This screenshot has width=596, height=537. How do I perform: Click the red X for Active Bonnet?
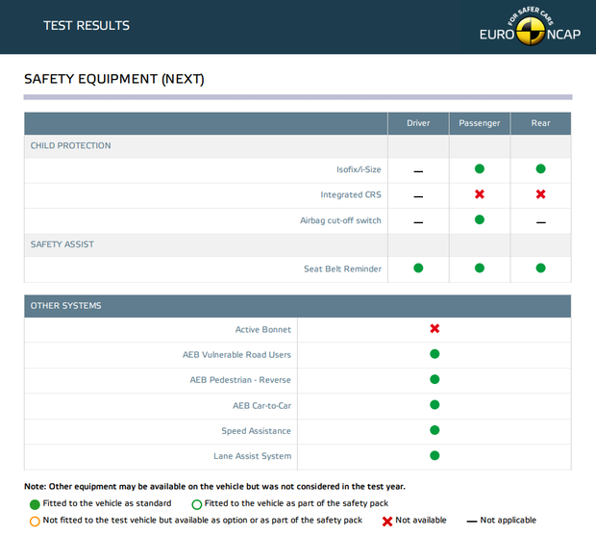[435, 329]
